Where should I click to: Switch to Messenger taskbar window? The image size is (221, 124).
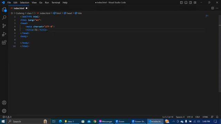click(106, 122)
